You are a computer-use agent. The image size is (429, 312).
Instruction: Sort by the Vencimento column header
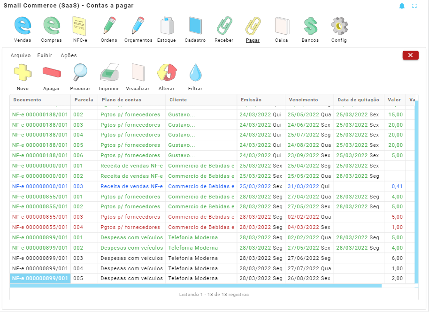click(x=303, y=100)
